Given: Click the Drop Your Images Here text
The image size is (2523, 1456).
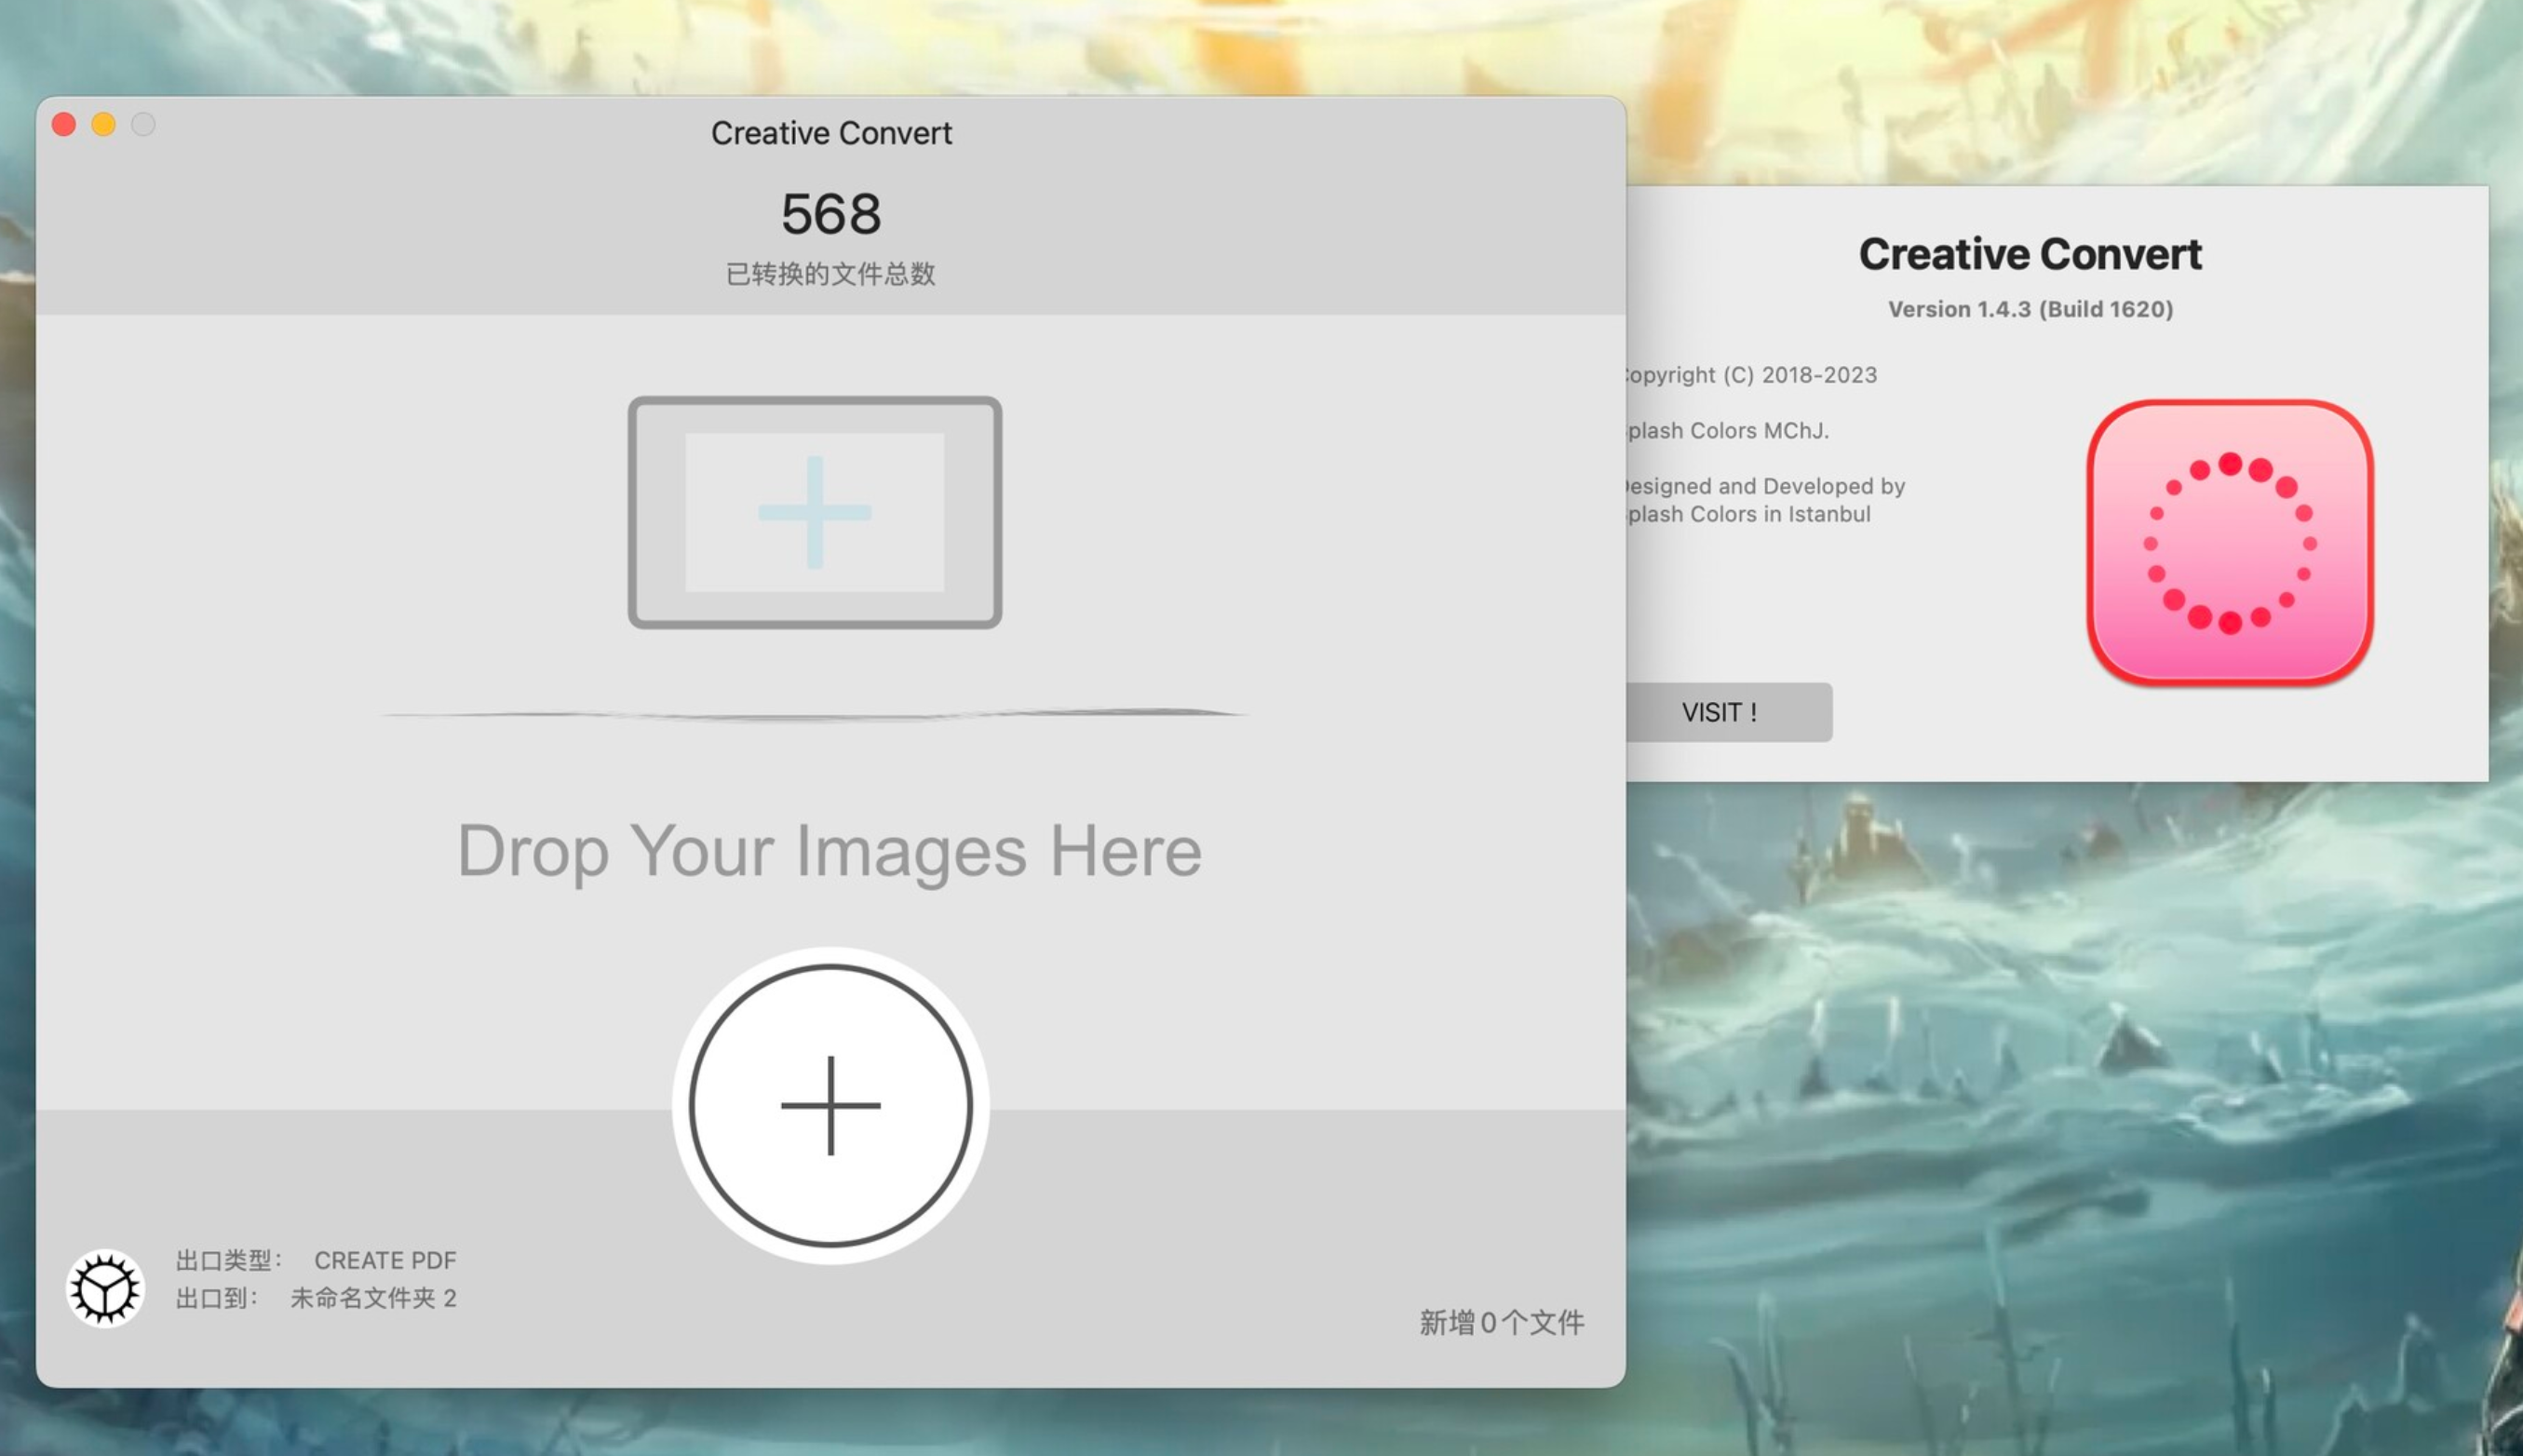Looking at the screenshot, I should click(829, 852).
